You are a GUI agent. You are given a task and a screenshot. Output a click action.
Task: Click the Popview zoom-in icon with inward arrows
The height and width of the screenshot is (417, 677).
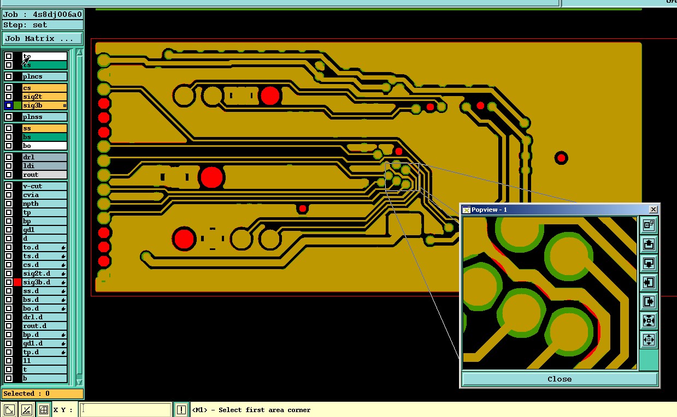pyautogui.click(x=649, y=320)
